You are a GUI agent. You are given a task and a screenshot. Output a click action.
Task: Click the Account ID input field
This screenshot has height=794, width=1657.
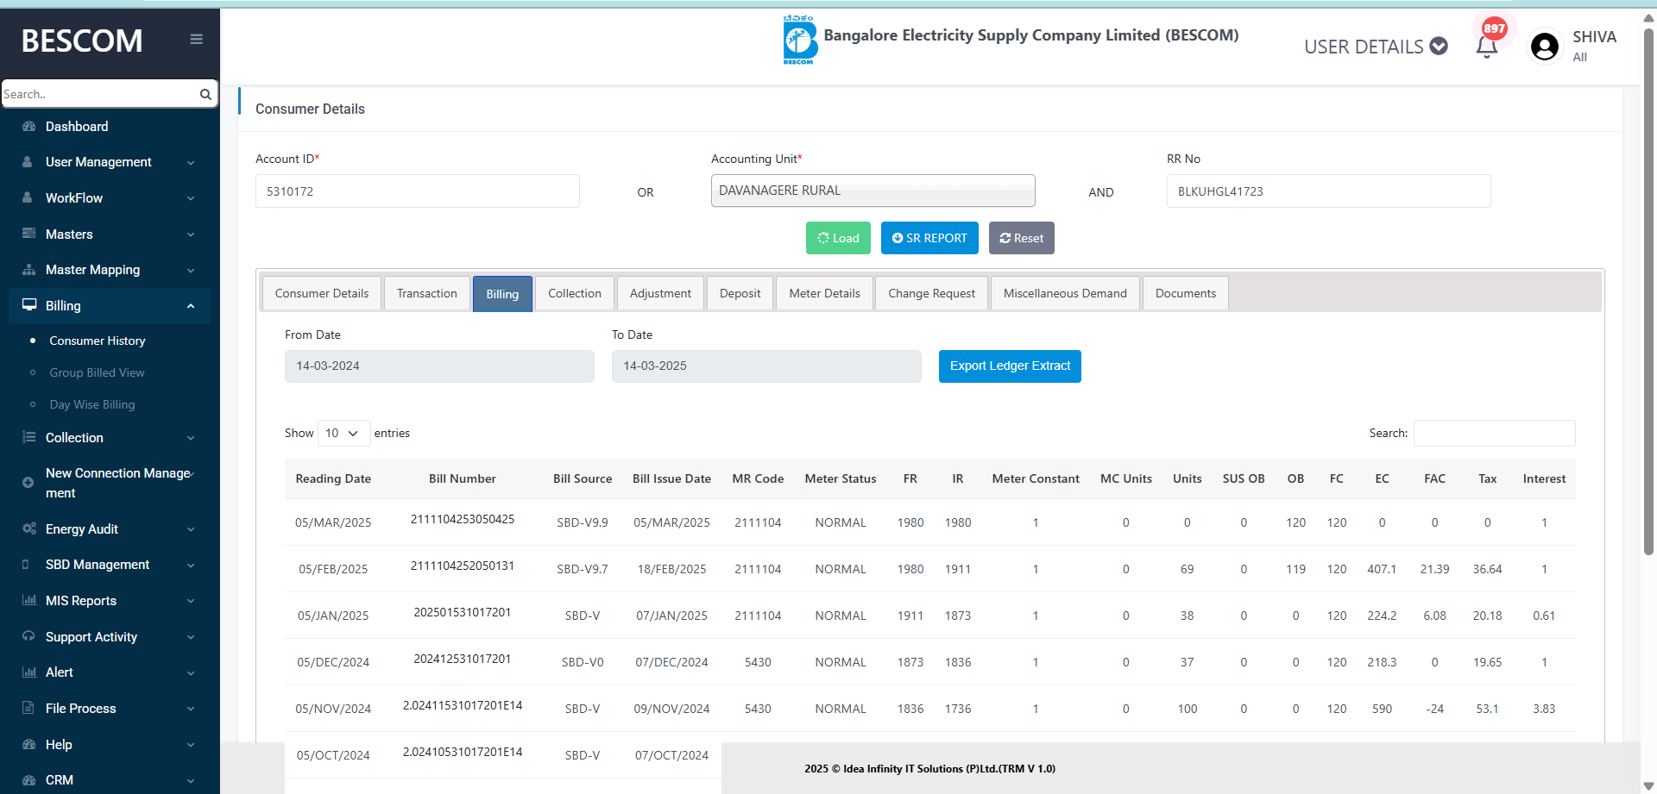pyautogui.click(x=418, y=191)
